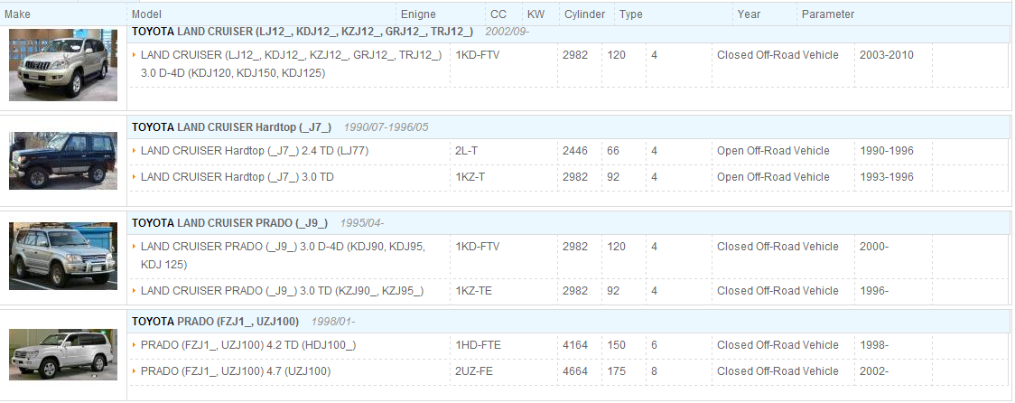This screenshot has width=1015, height=403.
Task: Select the year value 1996-
Action: (874, 291)
